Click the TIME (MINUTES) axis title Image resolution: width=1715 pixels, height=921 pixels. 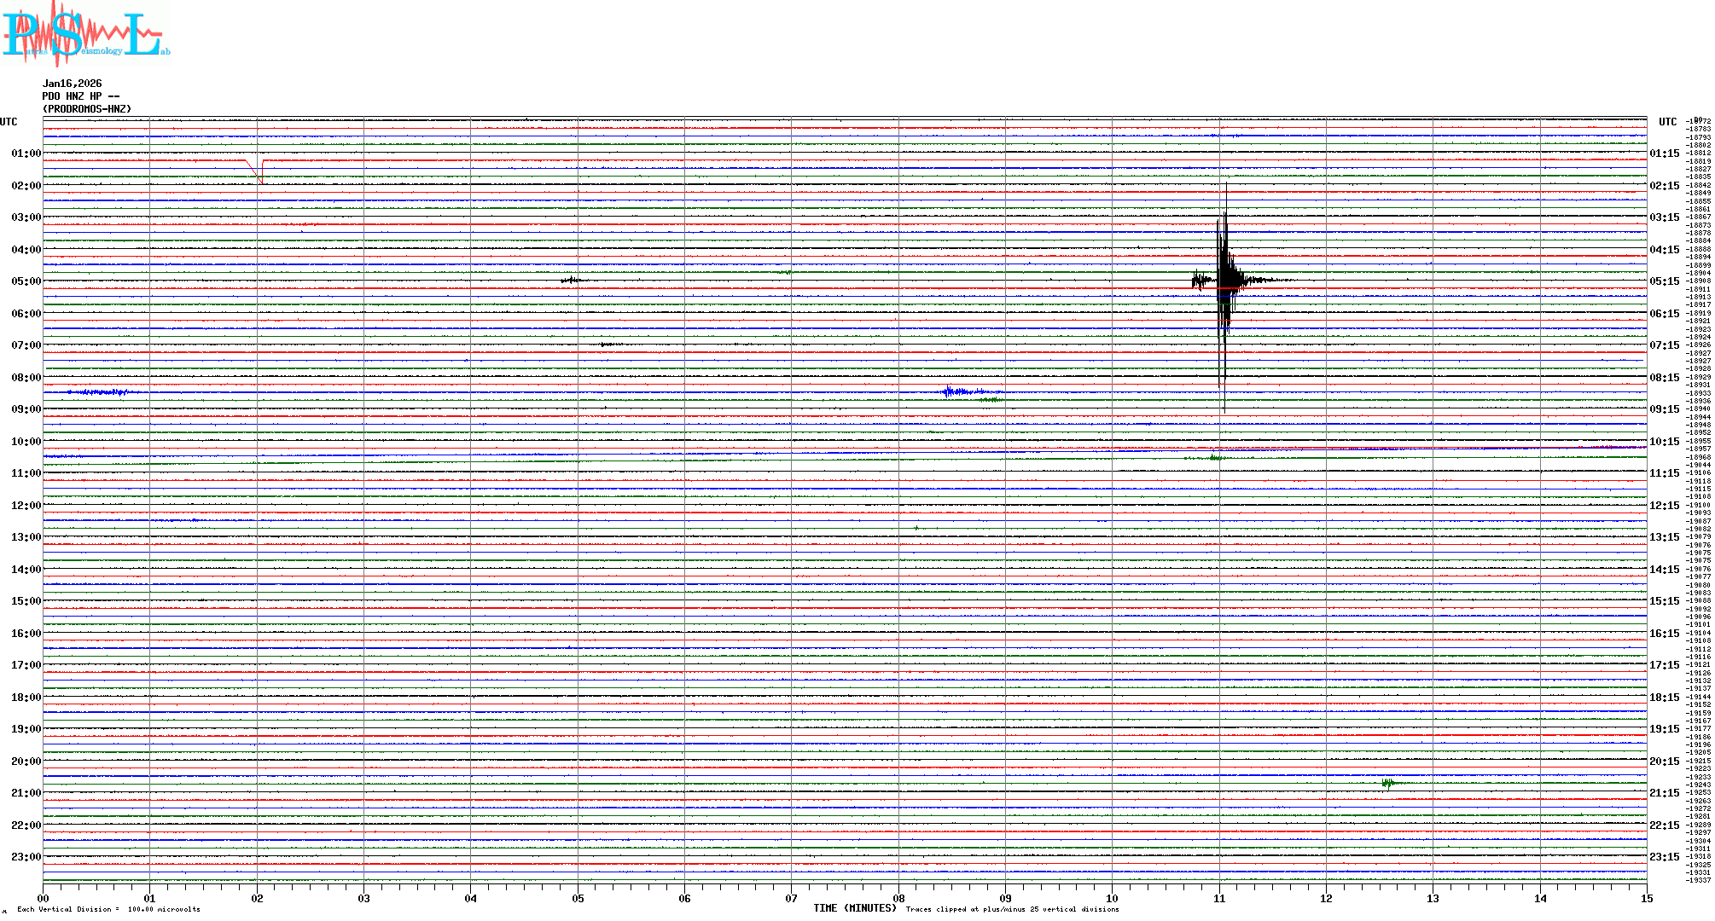point(854,908)
